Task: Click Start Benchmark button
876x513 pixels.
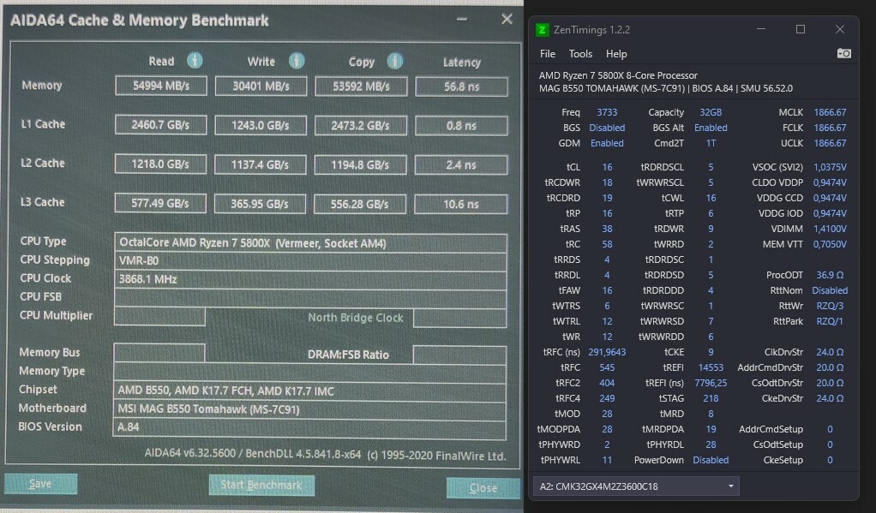Action: point(261,485)
